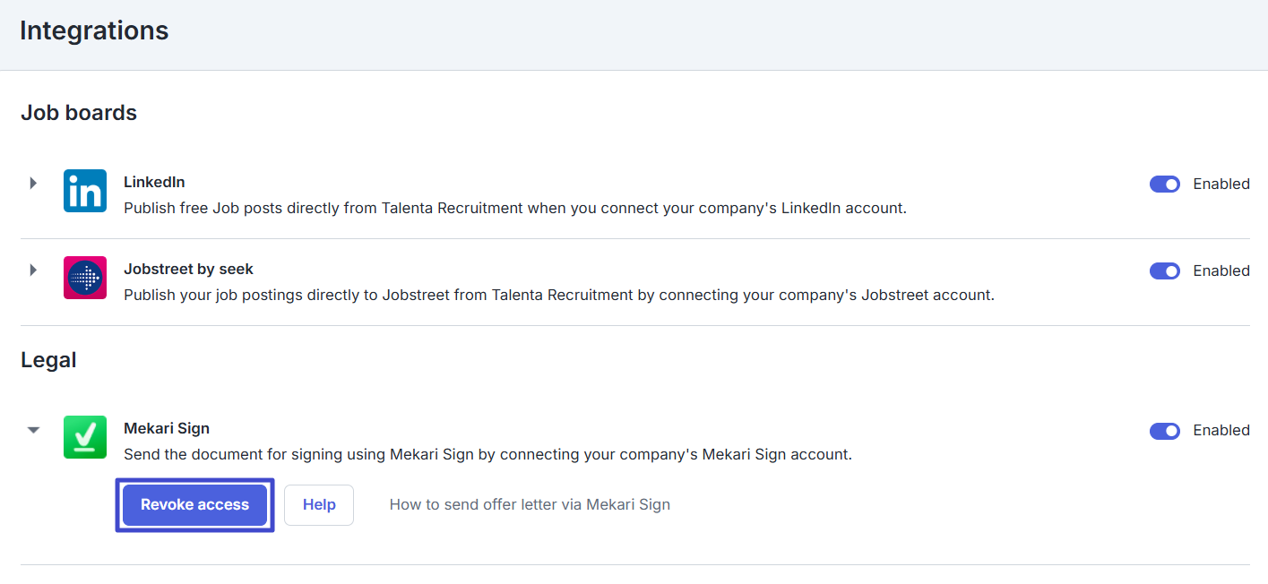Click the green Mekari Sign checkmark logo

tap(85, 437)
